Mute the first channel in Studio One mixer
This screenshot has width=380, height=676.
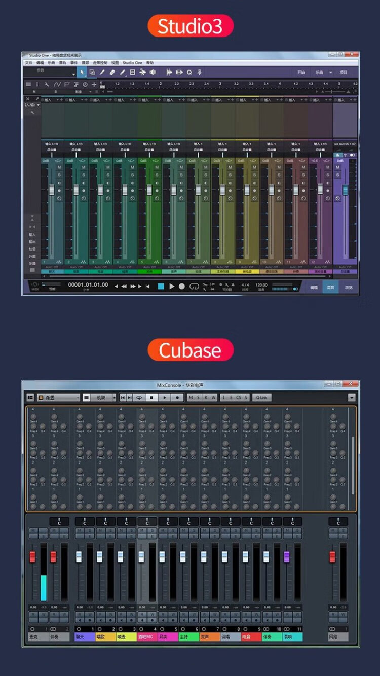(x=59, y=168)
